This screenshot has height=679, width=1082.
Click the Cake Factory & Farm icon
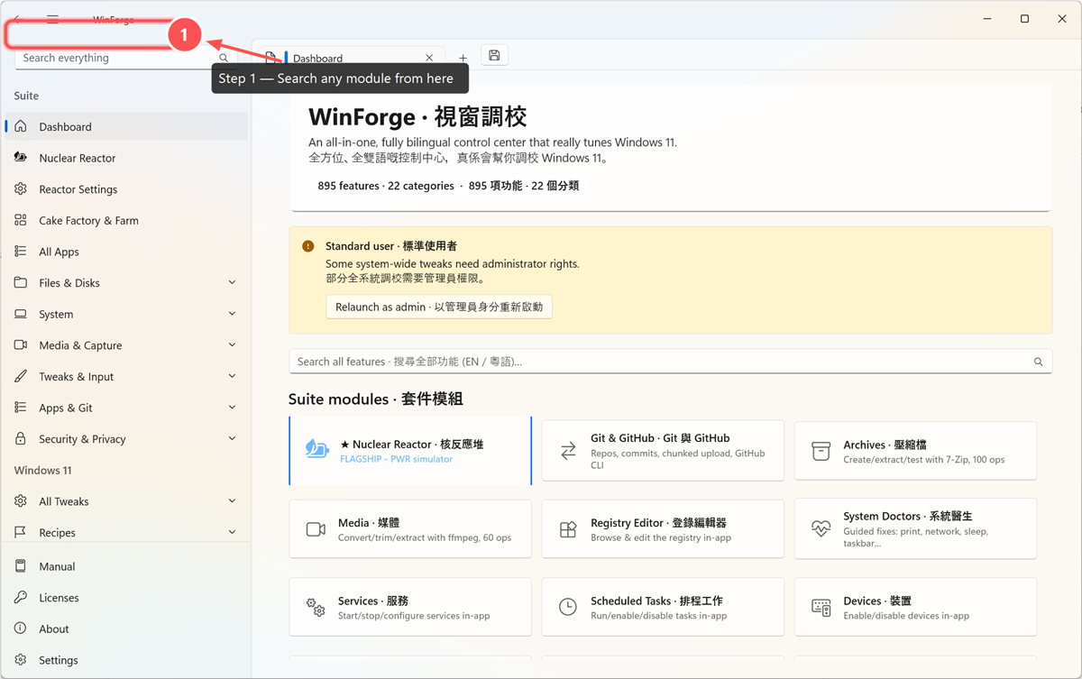coord(21,220)
